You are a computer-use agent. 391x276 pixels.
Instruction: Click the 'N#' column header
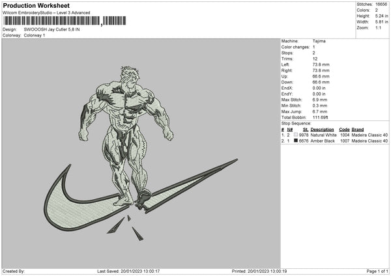[290, 130]
